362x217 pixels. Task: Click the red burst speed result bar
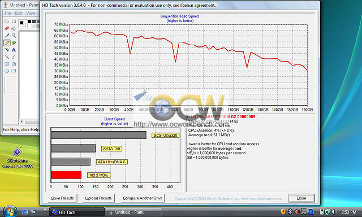(66, 175)
